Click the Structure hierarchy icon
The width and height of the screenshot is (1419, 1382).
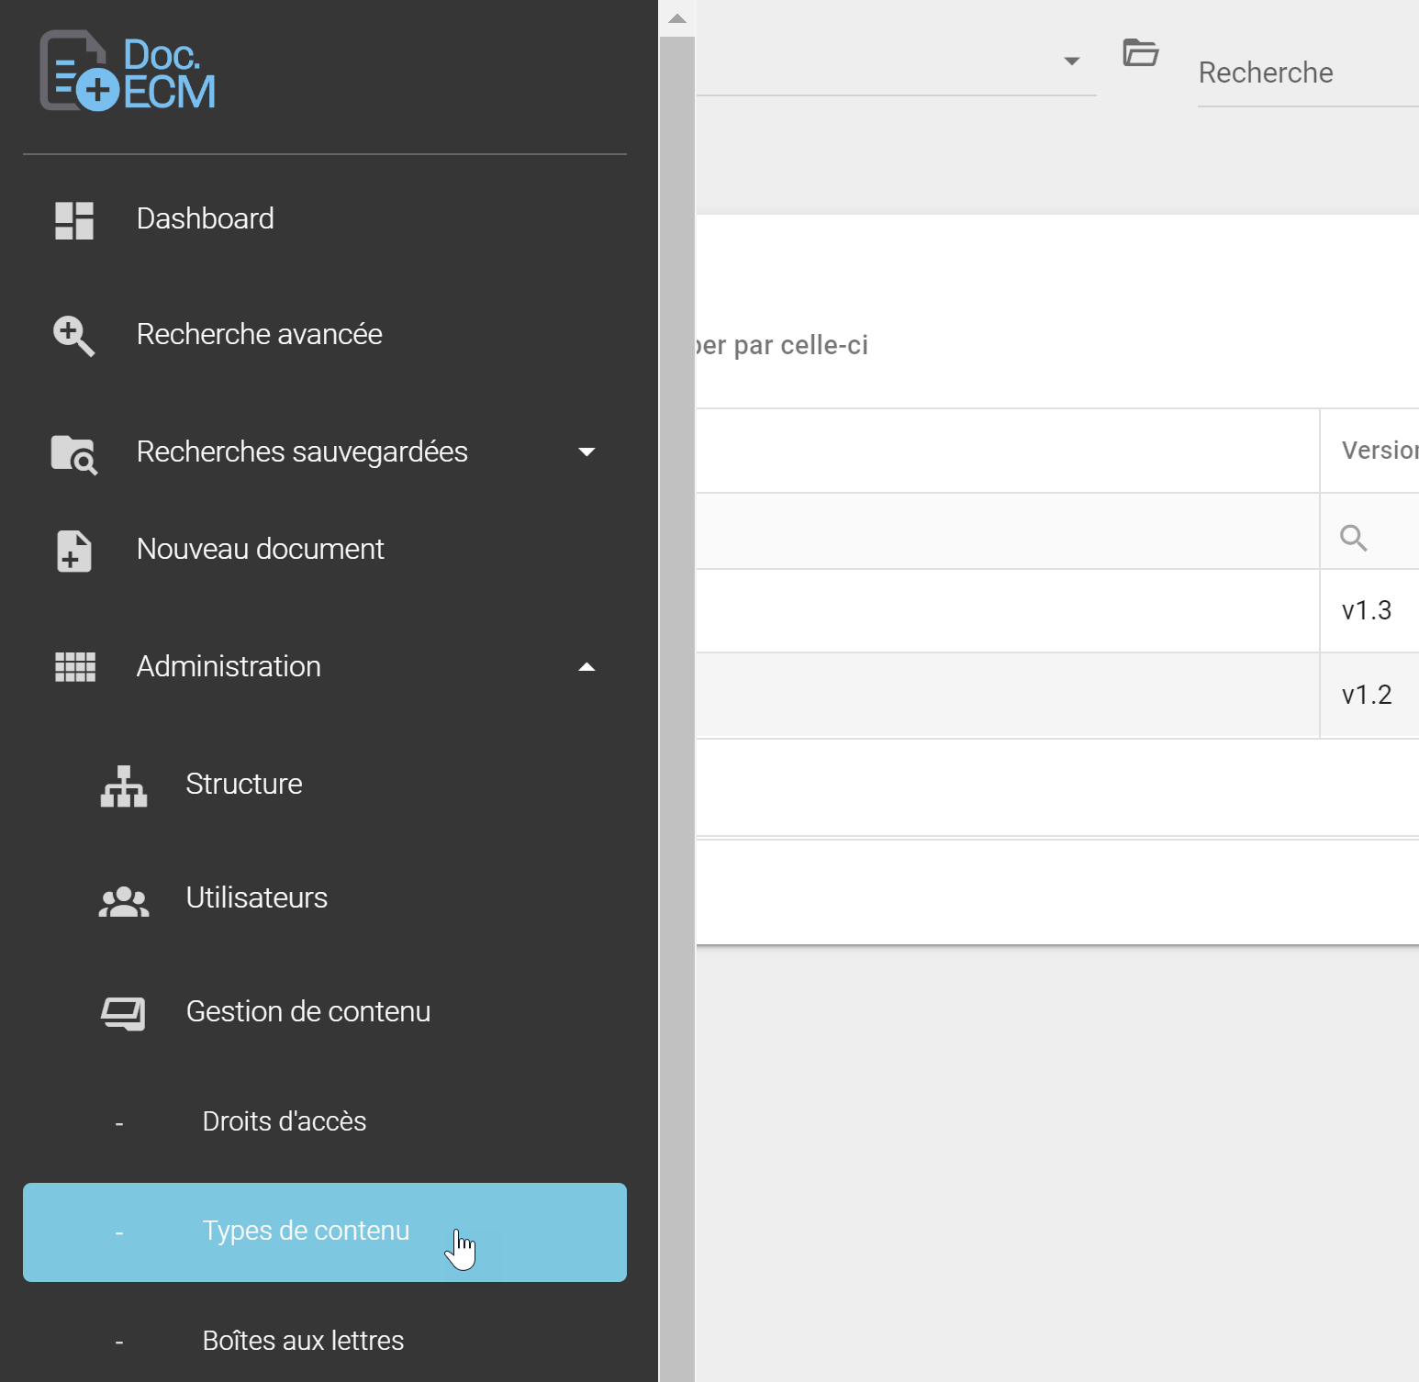[124, 786]
